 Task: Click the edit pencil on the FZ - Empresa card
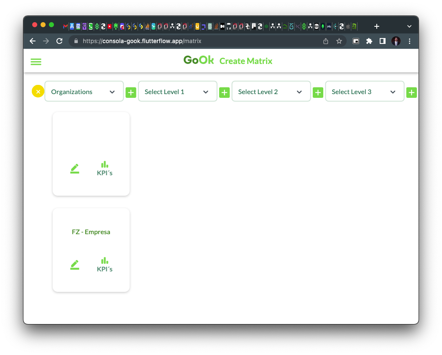click(x=75, y=265)
